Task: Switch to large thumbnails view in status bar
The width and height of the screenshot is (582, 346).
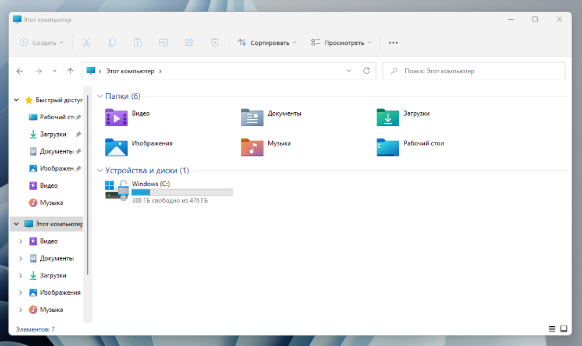Action: (x=563, y=329)
